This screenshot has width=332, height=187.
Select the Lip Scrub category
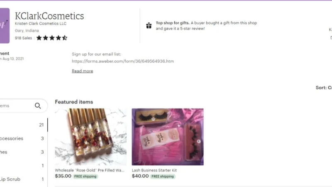[x=22, y=179]
